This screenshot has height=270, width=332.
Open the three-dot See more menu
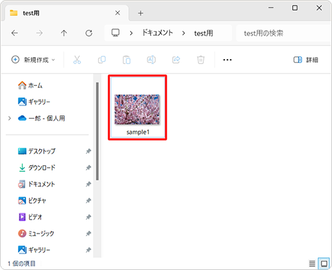(227, 60)
